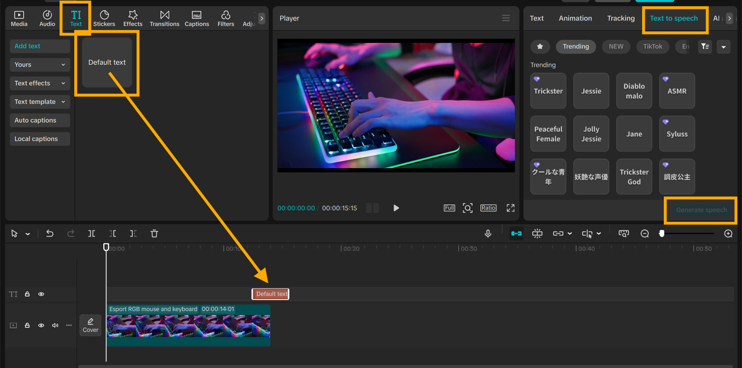
Task: Expand the Text effects dropdown
Action: coord(39,83)
